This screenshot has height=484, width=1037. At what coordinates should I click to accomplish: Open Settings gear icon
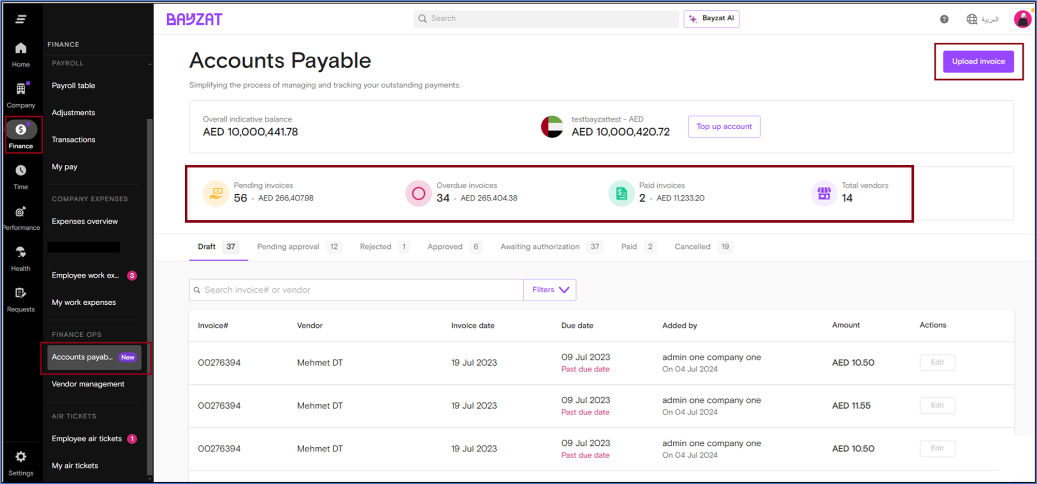(x=21, y=463)
